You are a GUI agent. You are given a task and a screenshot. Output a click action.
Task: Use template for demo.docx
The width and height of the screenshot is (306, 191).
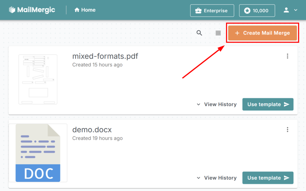(268, 178)
